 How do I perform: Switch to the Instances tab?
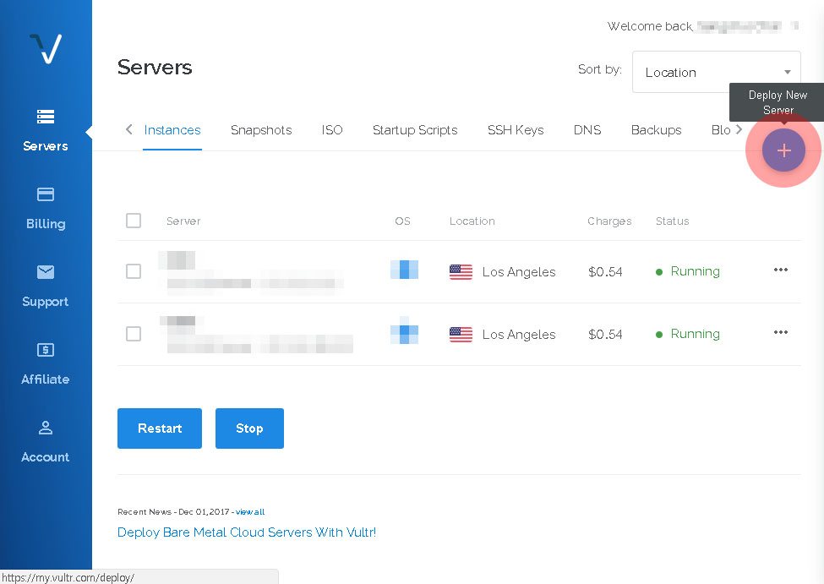172,130
